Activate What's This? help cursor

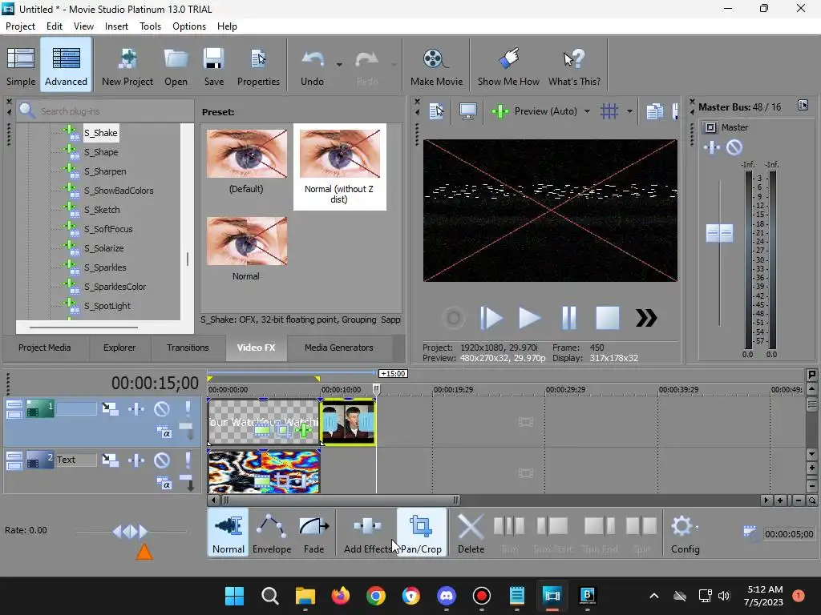click(574, 66)
